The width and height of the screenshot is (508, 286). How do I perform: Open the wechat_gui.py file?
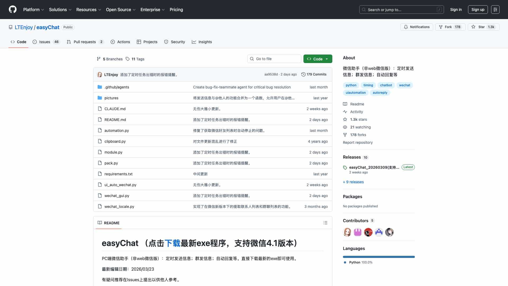click(117, 196)
